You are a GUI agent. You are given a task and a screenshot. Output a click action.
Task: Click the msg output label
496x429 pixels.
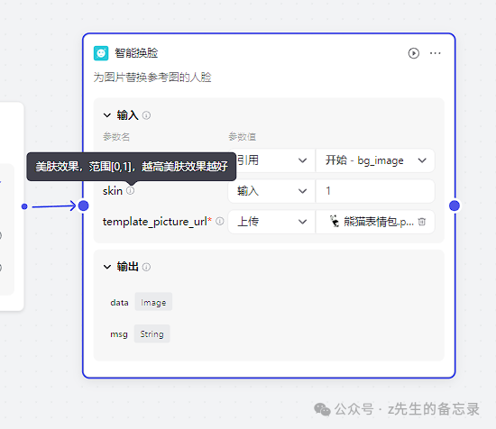pos(119,334)
